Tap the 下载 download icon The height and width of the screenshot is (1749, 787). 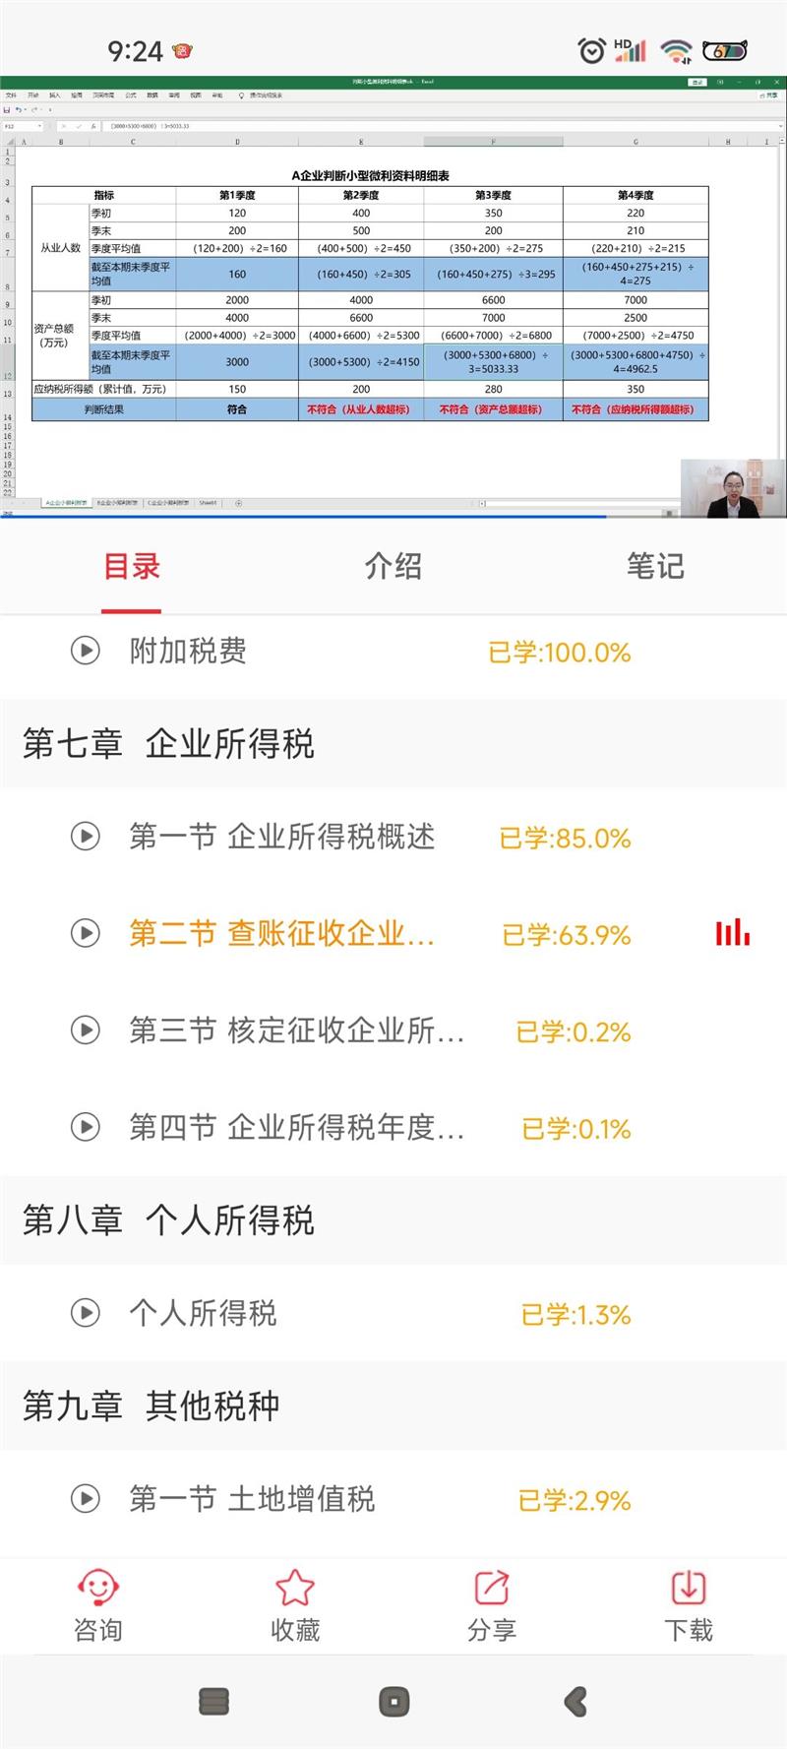688,1588
